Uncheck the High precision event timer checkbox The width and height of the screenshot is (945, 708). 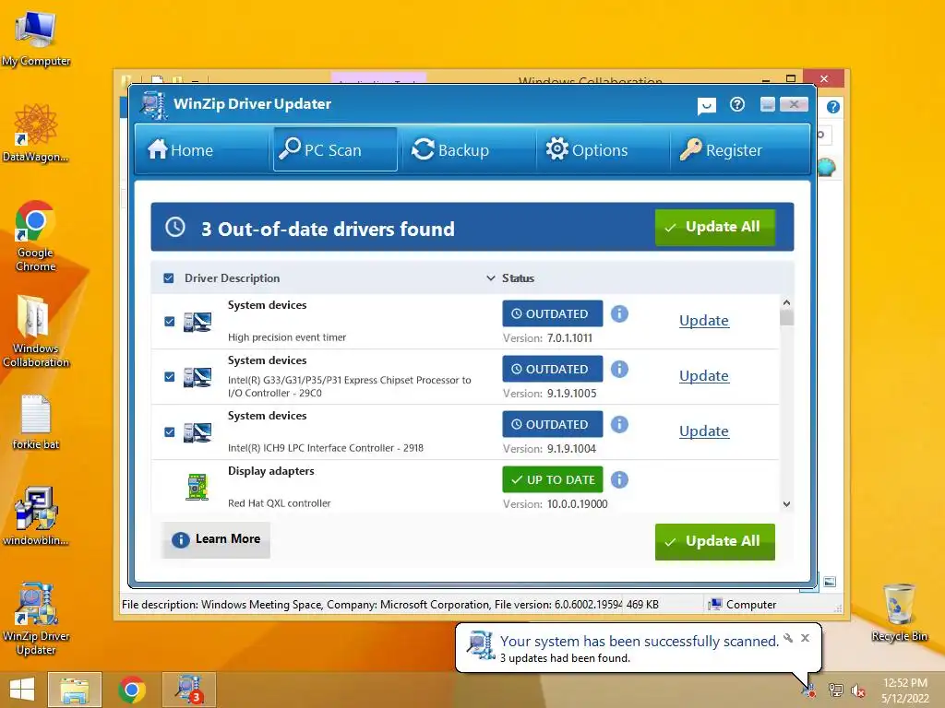point(170,322)
